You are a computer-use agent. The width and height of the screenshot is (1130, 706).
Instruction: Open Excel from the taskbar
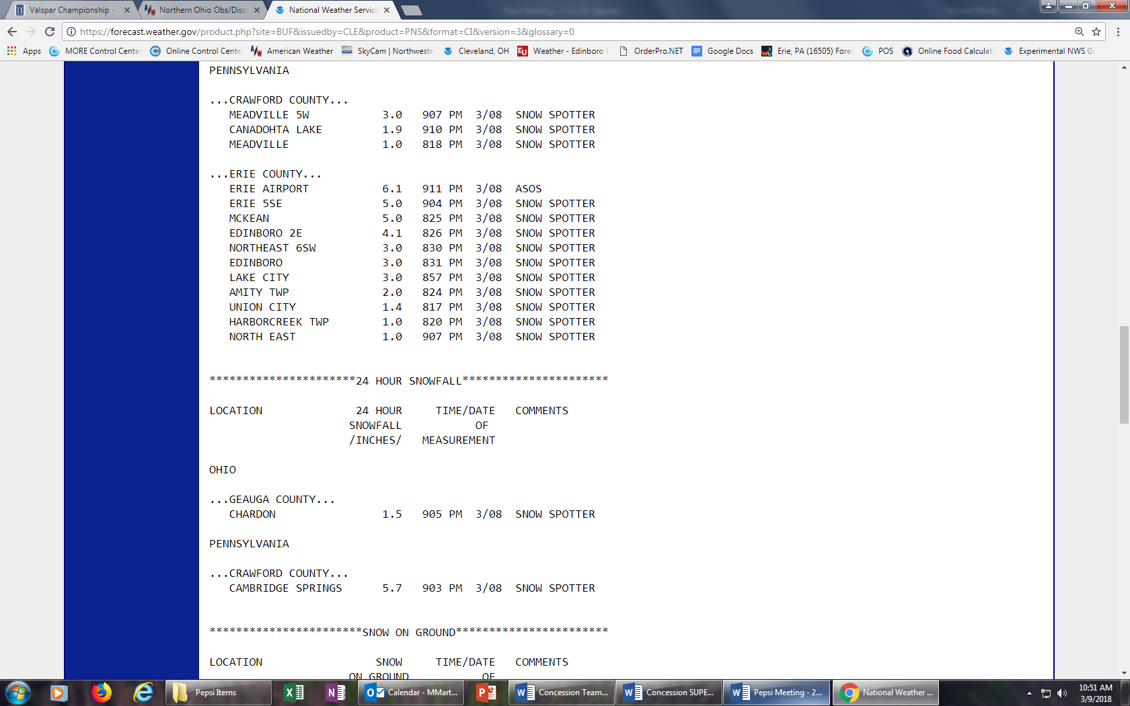(x=294, y=693)
